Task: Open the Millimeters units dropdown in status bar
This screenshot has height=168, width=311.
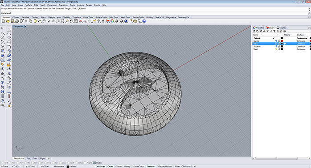Action: pos(59,166)
